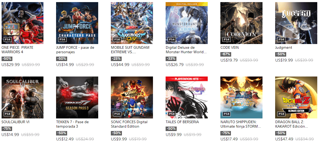Click the -67% discount badge for CODE VEIN
Image resolution: width=322 pixels, height=147 pixels.
(x=226, y=54)
